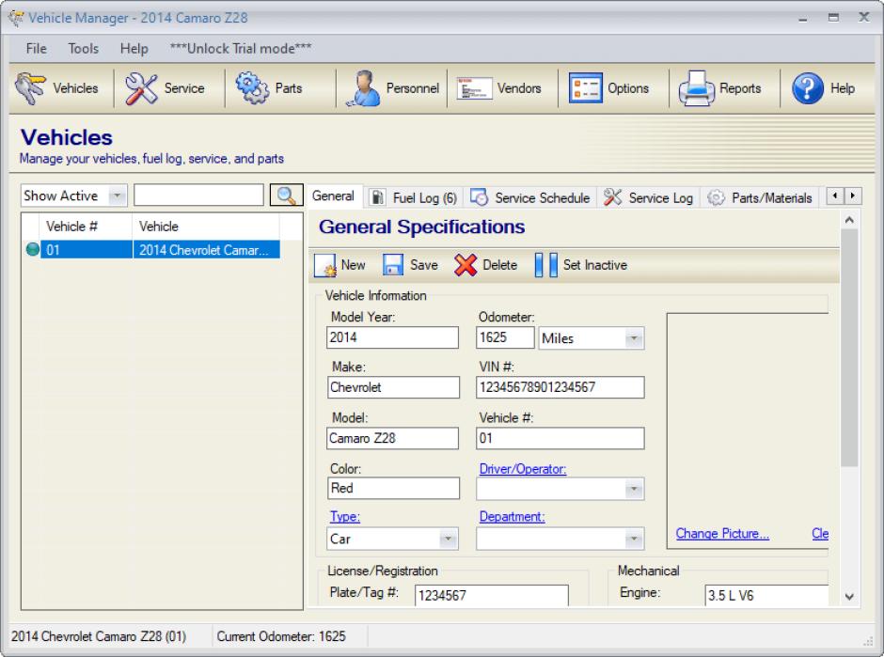Click the Vehicle # field in Vehicle Information

(560, 438)
